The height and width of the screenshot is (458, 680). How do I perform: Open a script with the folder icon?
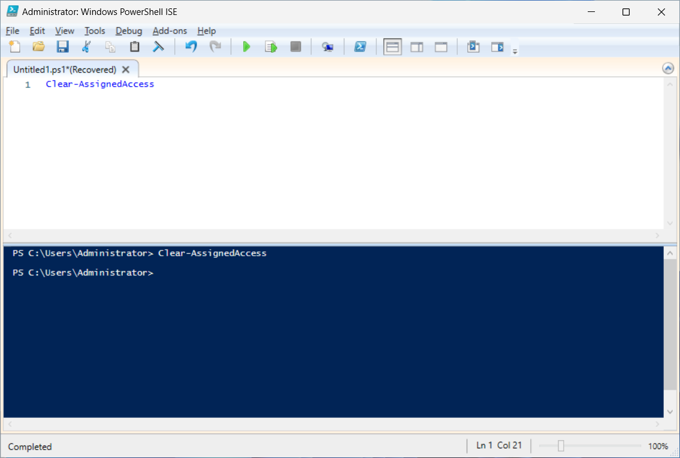(x=38, y=47)
